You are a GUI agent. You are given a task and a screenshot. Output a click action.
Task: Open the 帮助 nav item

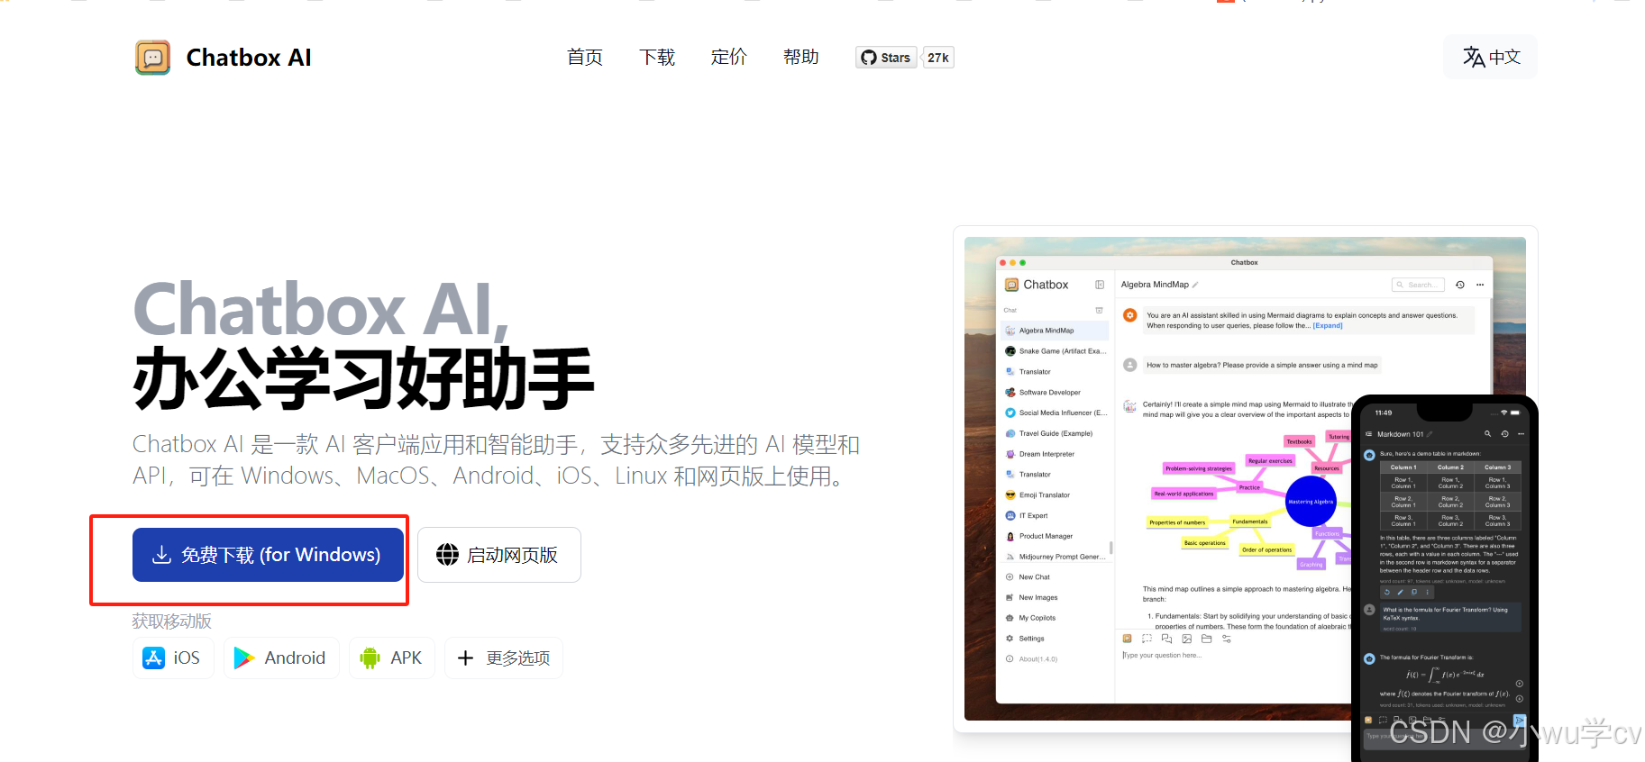click(800, 58)
